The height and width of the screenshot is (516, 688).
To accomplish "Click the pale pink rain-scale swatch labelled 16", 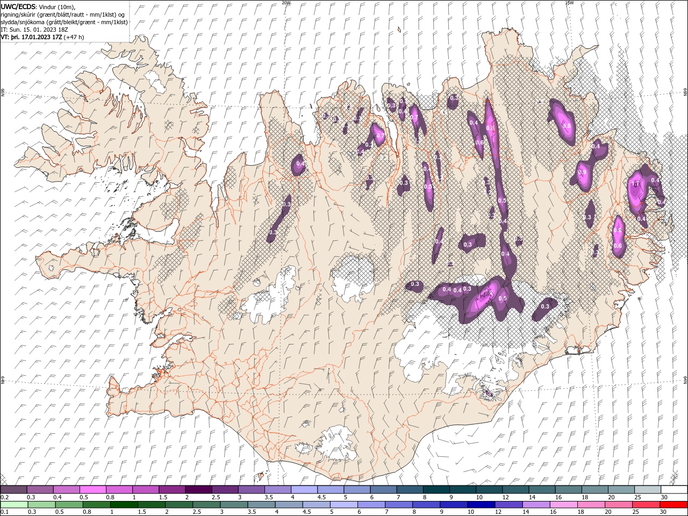I will 563,505.
